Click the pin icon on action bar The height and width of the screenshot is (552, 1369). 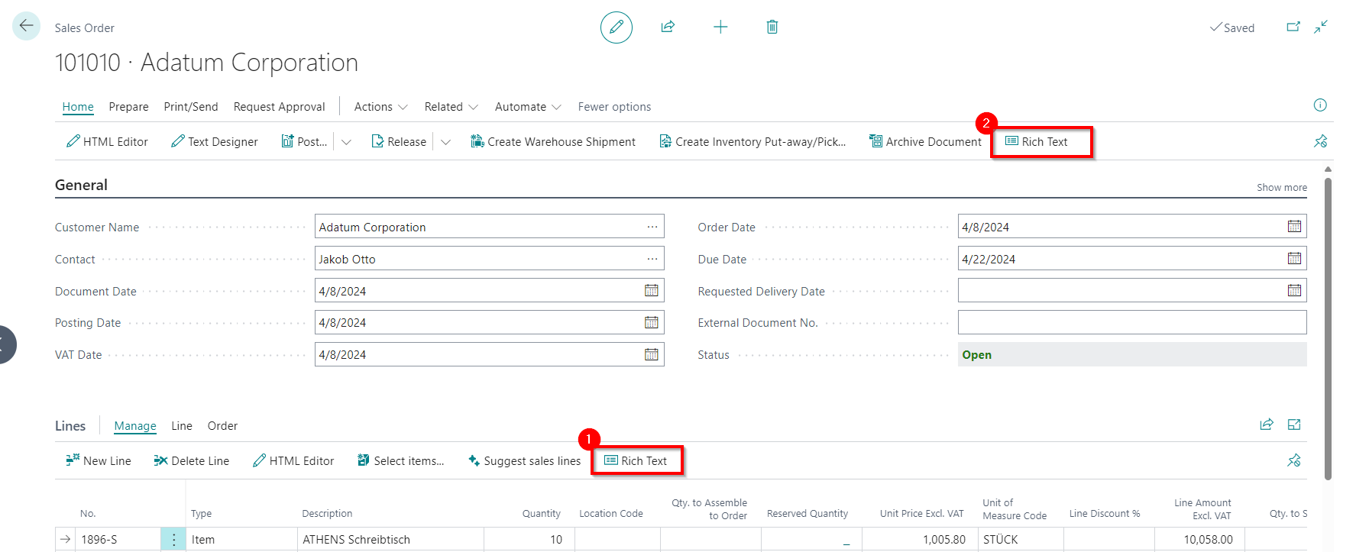point(1321,141)
